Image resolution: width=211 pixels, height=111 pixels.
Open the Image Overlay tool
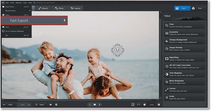tap(184, 49)
